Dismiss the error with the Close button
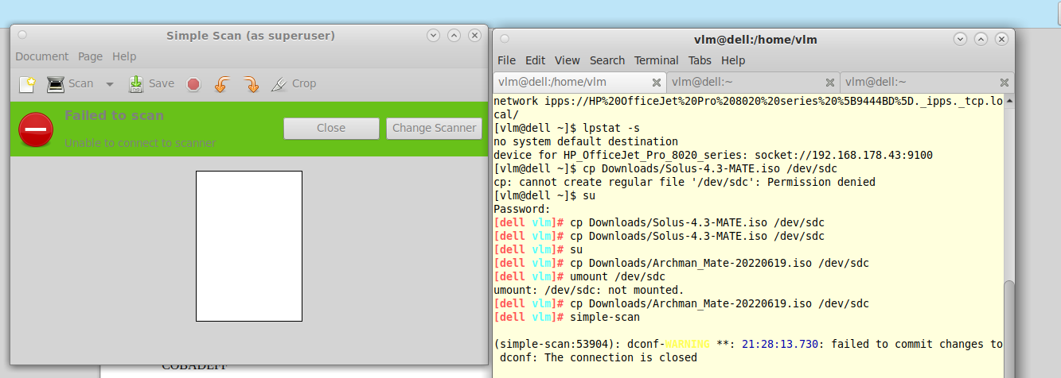Image resolution: width=1061 pixels, height=378 pixels. click(330, 128)
